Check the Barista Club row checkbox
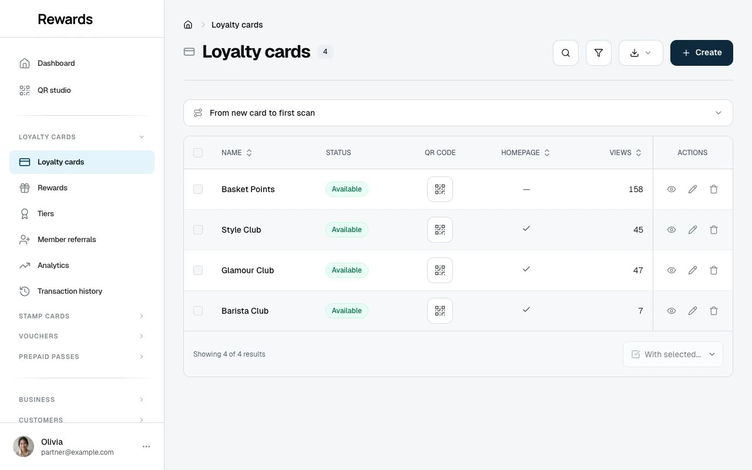This screenshot has height=470, width=752. click(198, 311)
